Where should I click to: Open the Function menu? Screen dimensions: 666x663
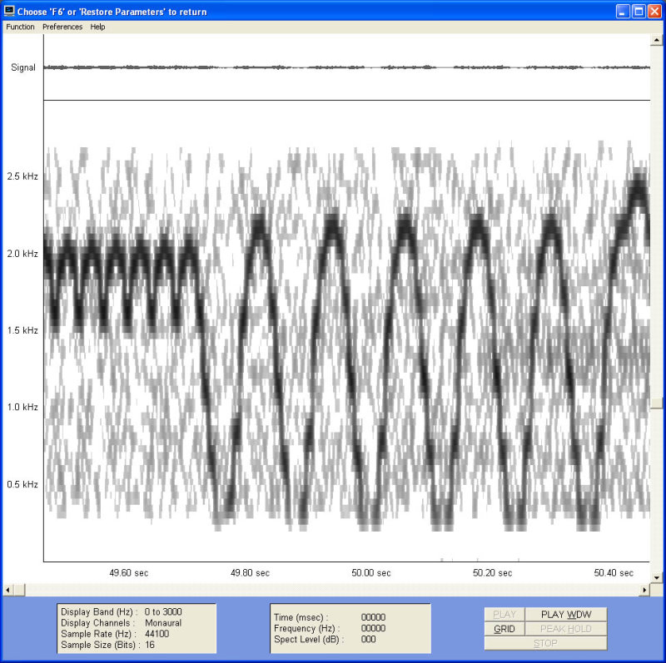20,27
